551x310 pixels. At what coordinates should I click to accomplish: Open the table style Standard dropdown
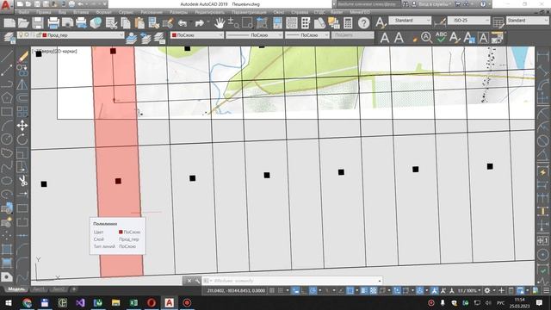click(x=527, y=21)
